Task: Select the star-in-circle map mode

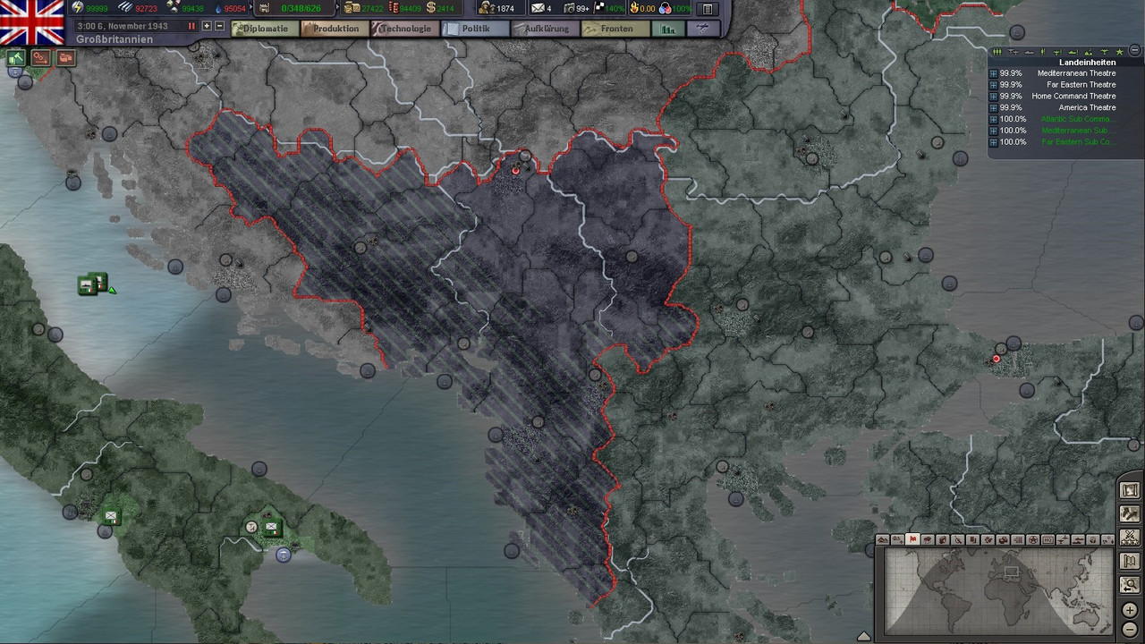Action: point(1033,539)
